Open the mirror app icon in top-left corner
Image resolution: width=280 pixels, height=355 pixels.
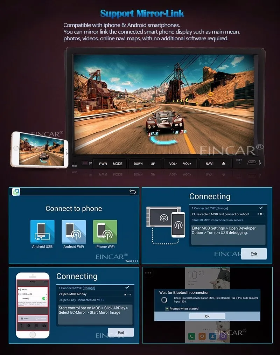point(16,192)
